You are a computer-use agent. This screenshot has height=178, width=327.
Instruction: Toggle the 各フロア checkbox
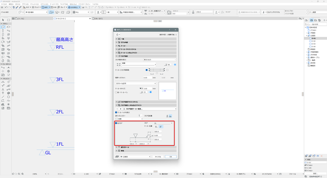(x=116, y=123)
